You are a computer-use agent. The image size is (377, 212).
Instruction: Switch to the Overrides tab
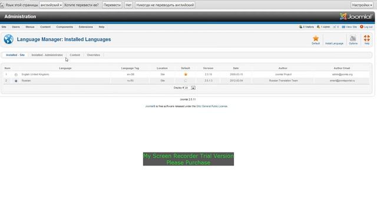(x=94, y=55)
